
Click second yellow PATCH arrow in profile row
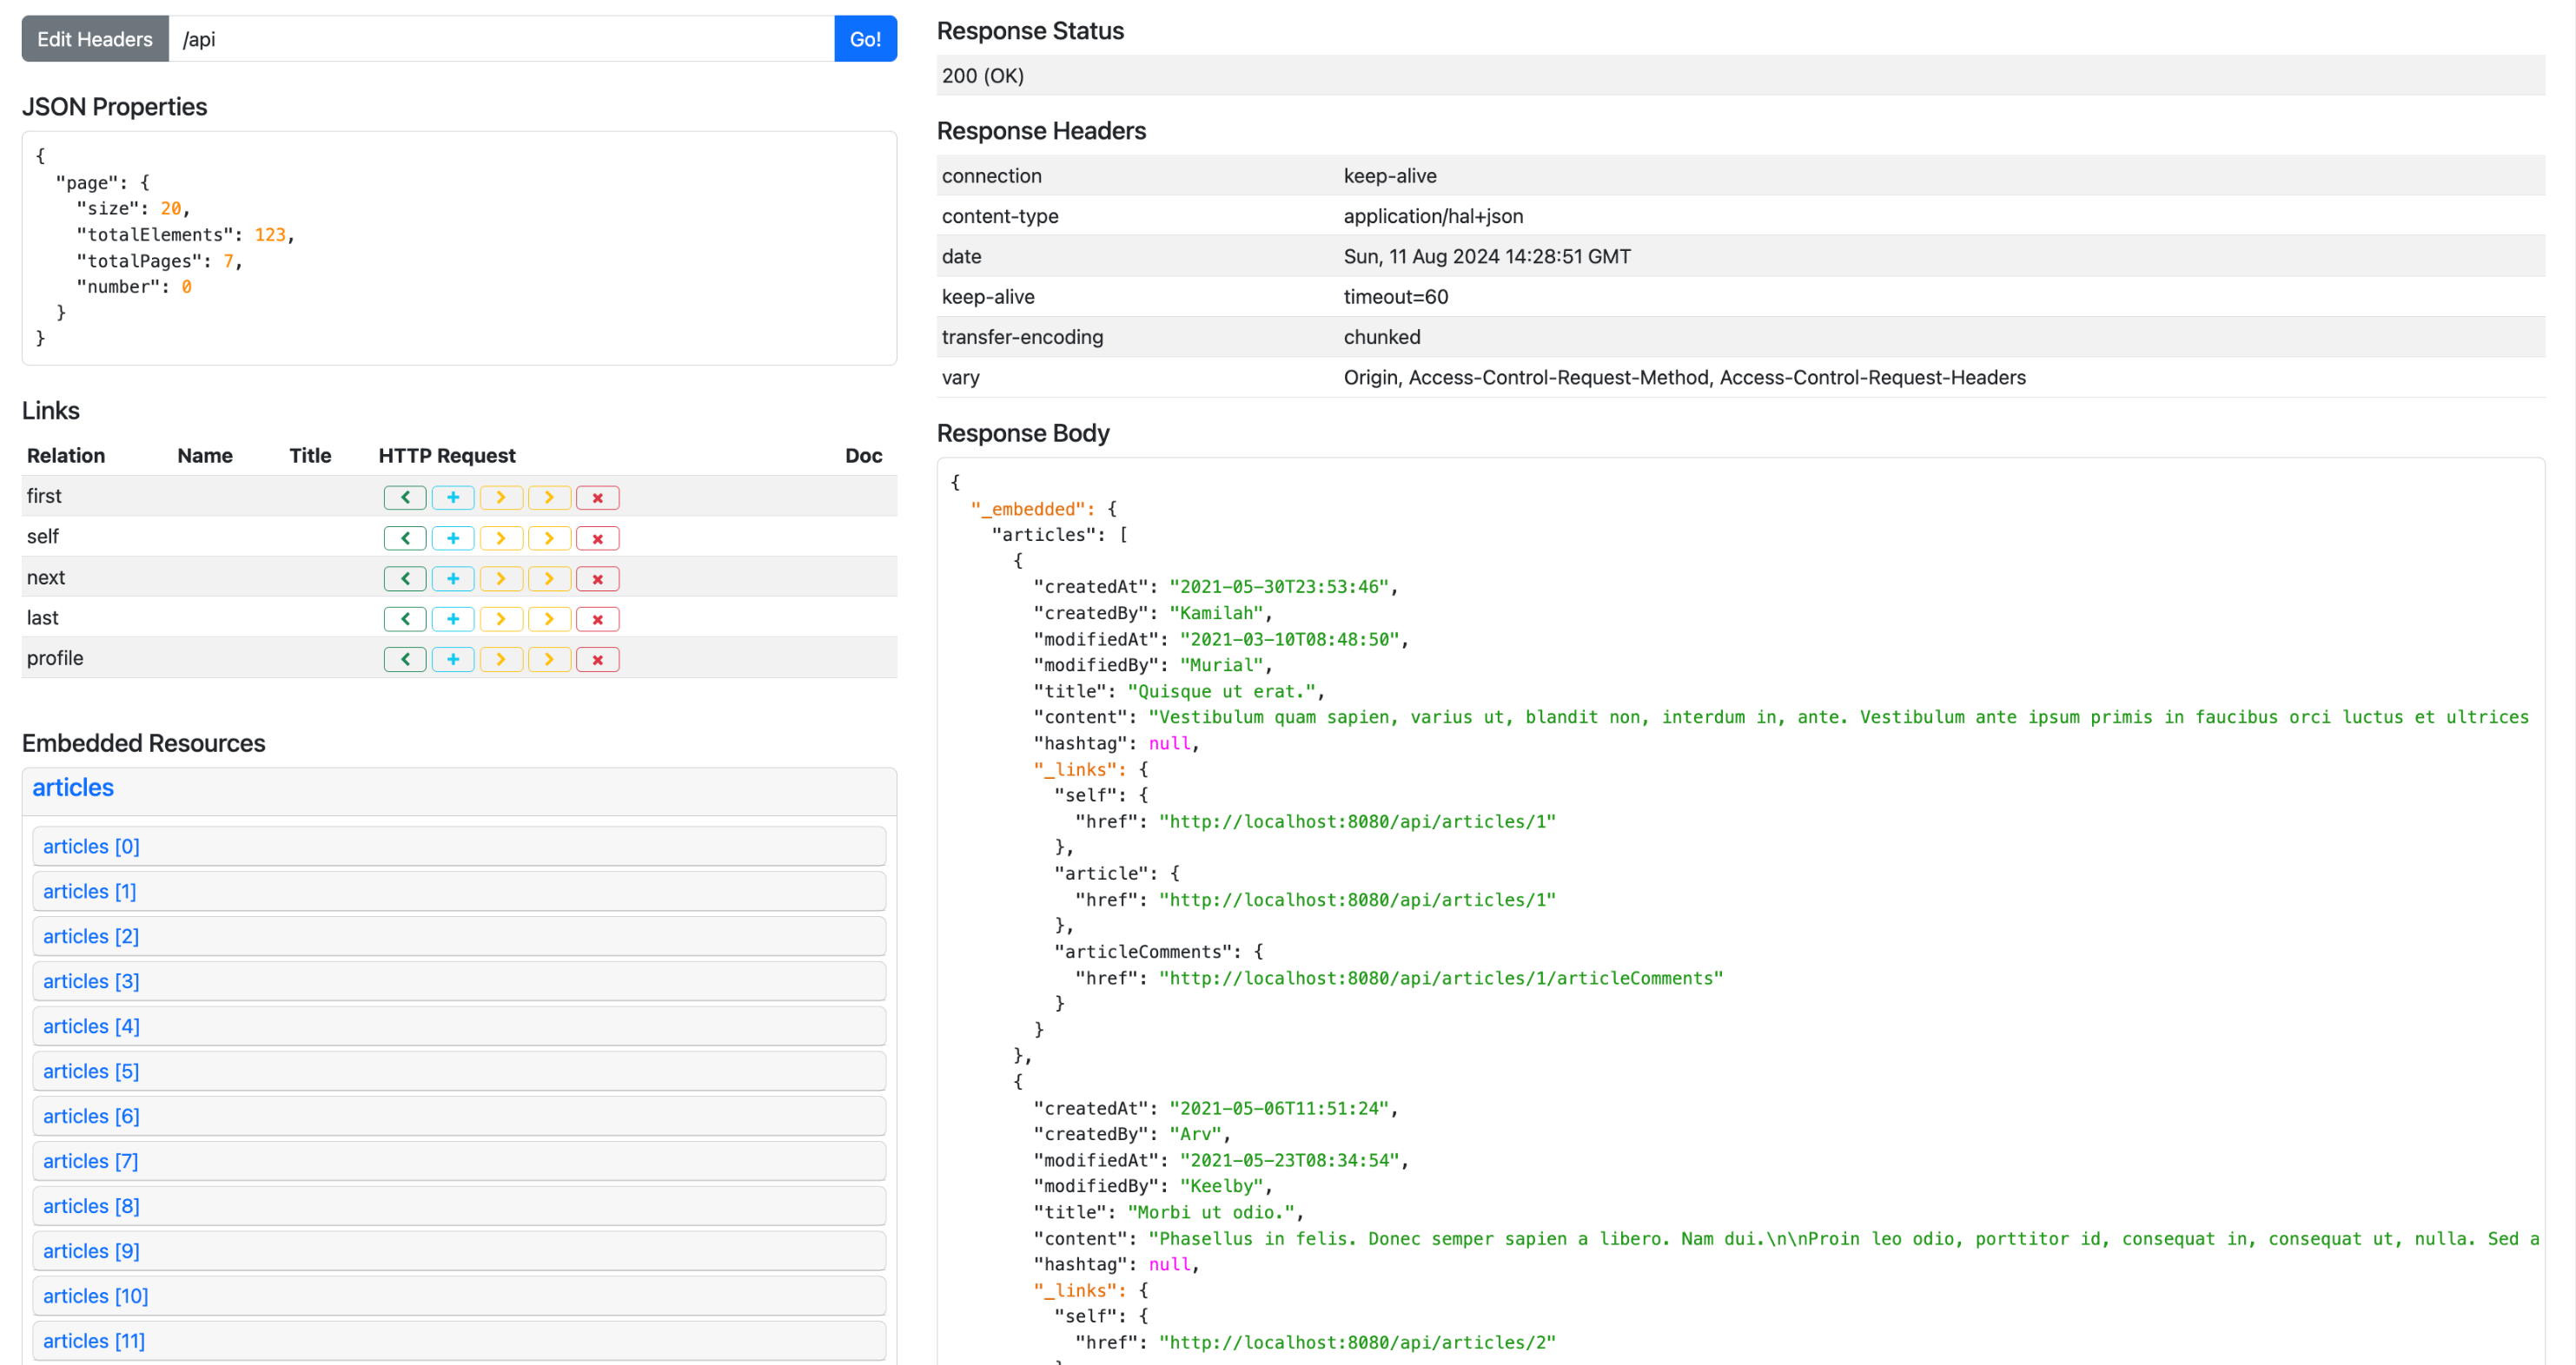point(549,660)
